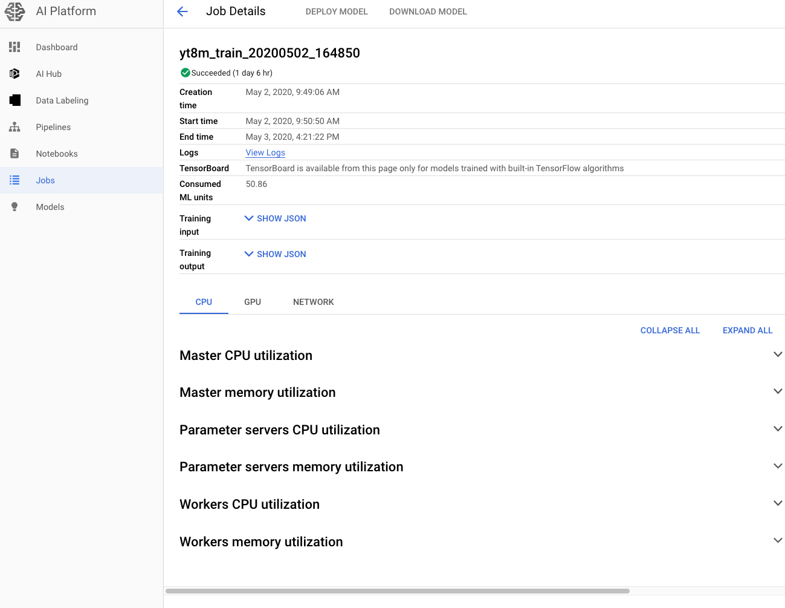Click the Master CPU utilization heading
This screenshot has width=785, height=608.
[246, 356]
